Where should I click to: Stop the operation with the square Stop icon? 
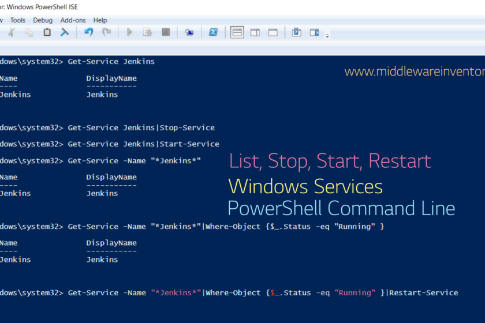pyautogui.click(x=166, y=32)
